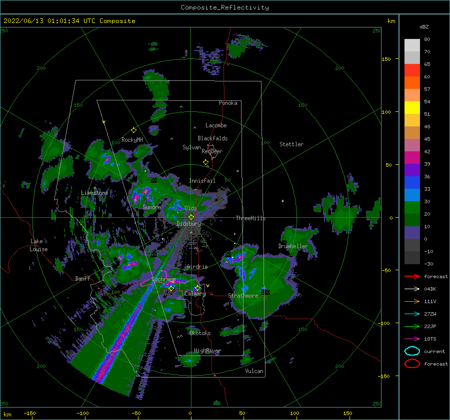Pick the magenta 18TS arrow legend entry
The width and height of the screenshot is (450, 420).
pyautogui.click(x=412, y=339)
